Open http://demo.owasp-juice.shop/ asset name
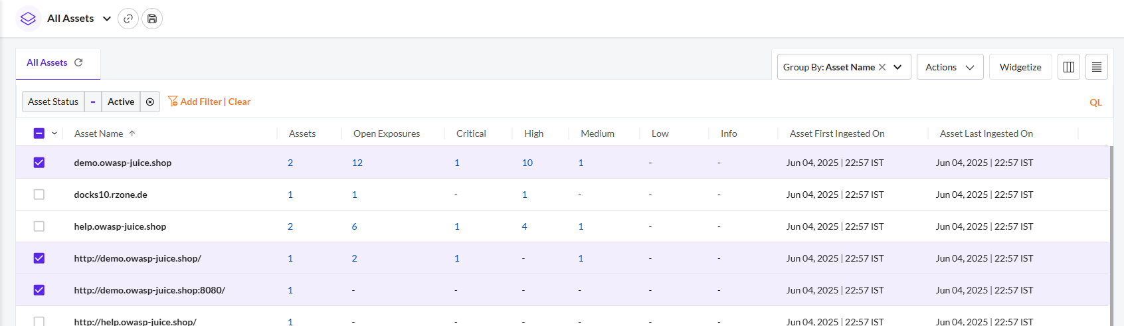Viewport: 1124px width, 326px height. pos(138,258)
